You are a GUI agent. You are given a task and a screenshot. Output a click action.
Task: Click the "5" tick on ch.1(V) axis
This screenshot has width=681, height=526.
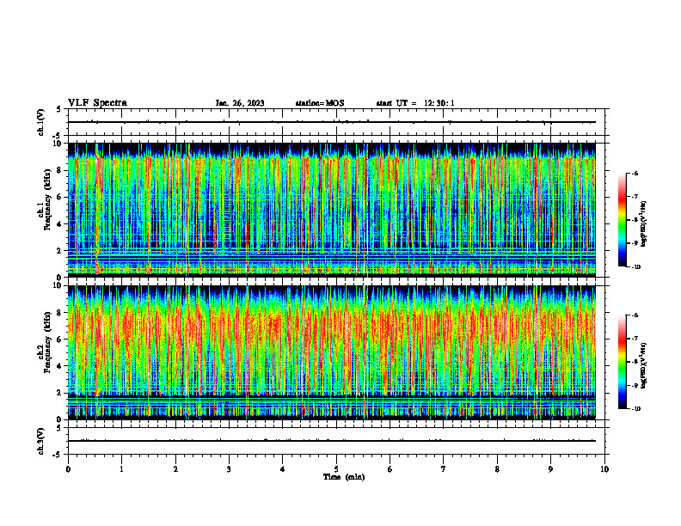coord(59,110)
